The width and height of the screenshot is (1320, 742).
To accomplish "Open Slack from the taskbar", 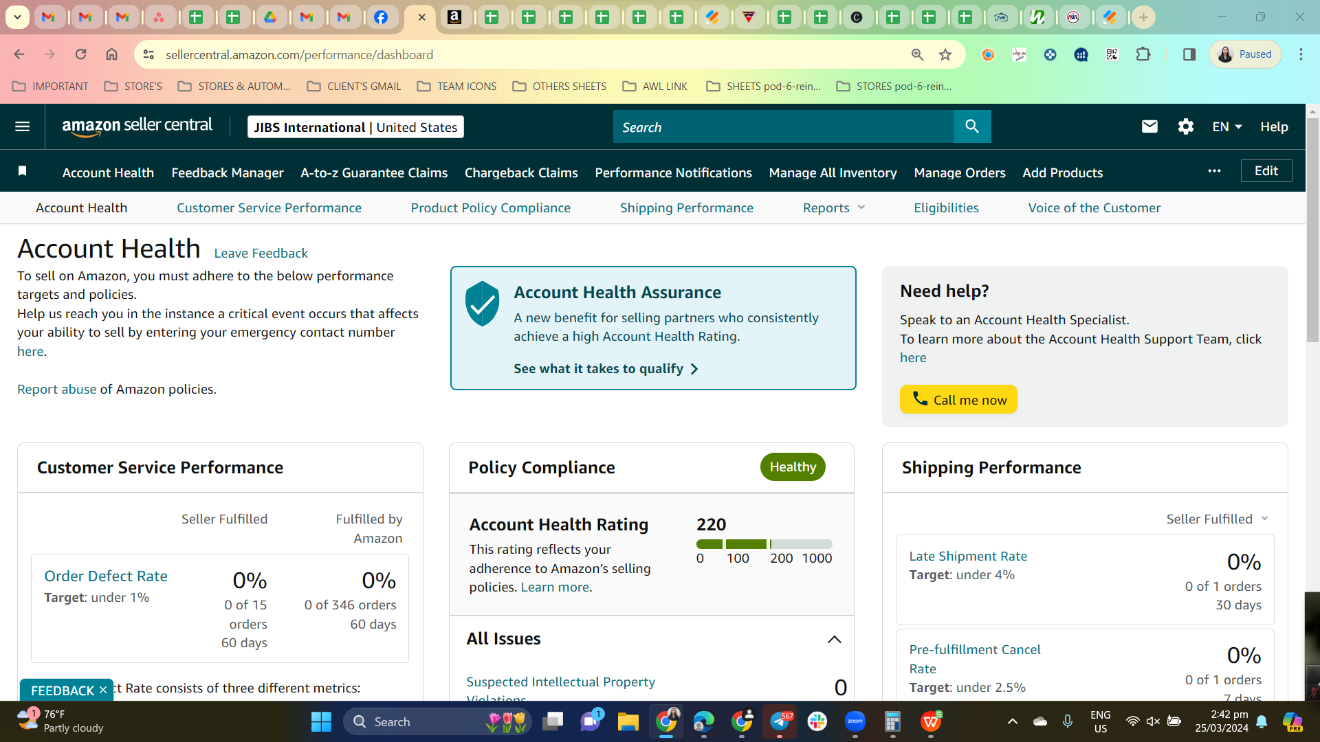I will point(817,721).
